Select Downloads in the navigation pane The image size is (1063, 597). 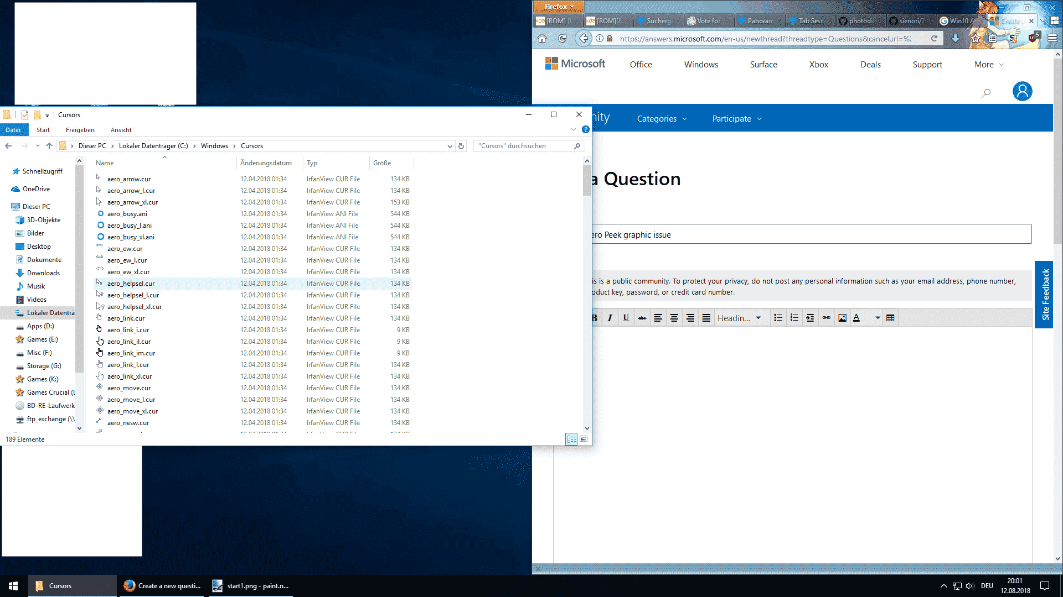[x=43, y=273]
